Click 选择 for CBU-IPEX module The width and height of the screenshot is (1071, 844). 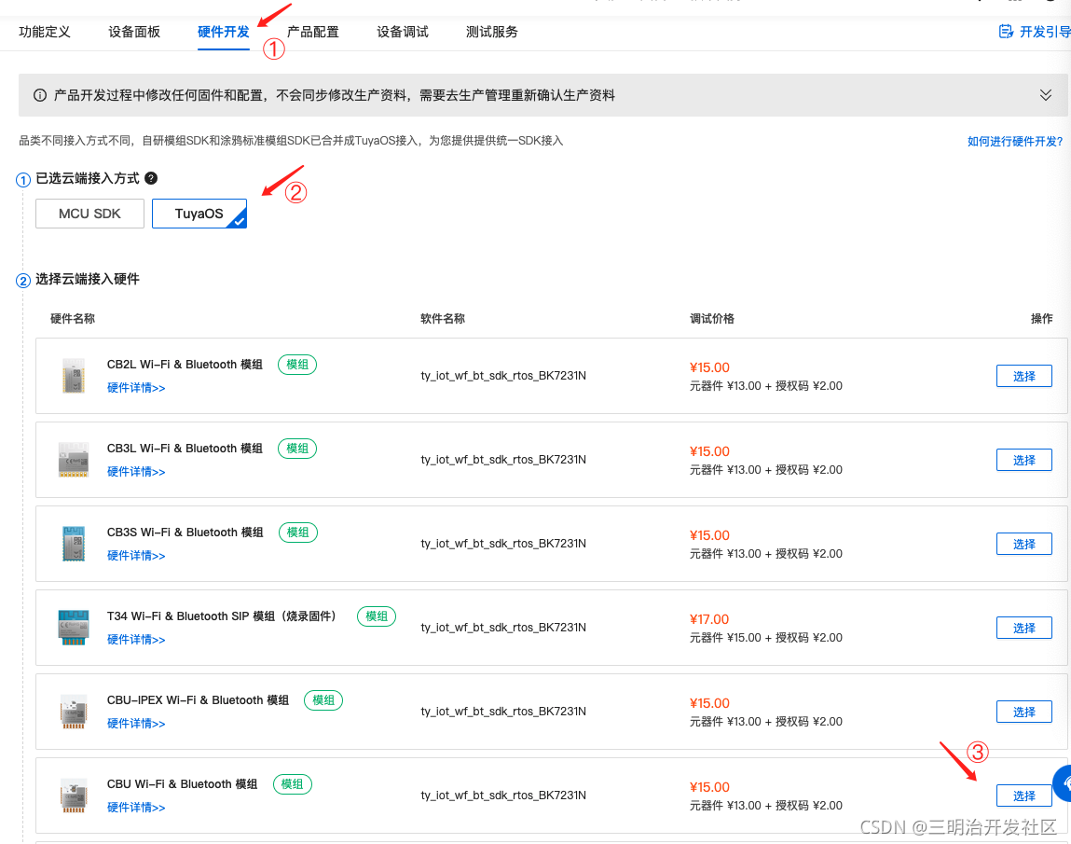tap(1023, 712)
